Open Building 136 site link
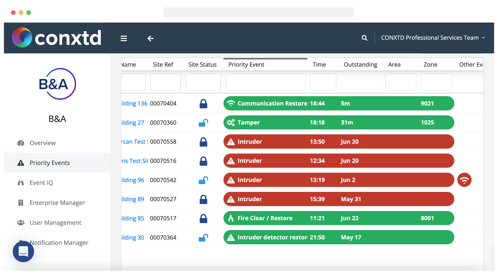Viewport: 498px width, 280px height. (134, 103)
